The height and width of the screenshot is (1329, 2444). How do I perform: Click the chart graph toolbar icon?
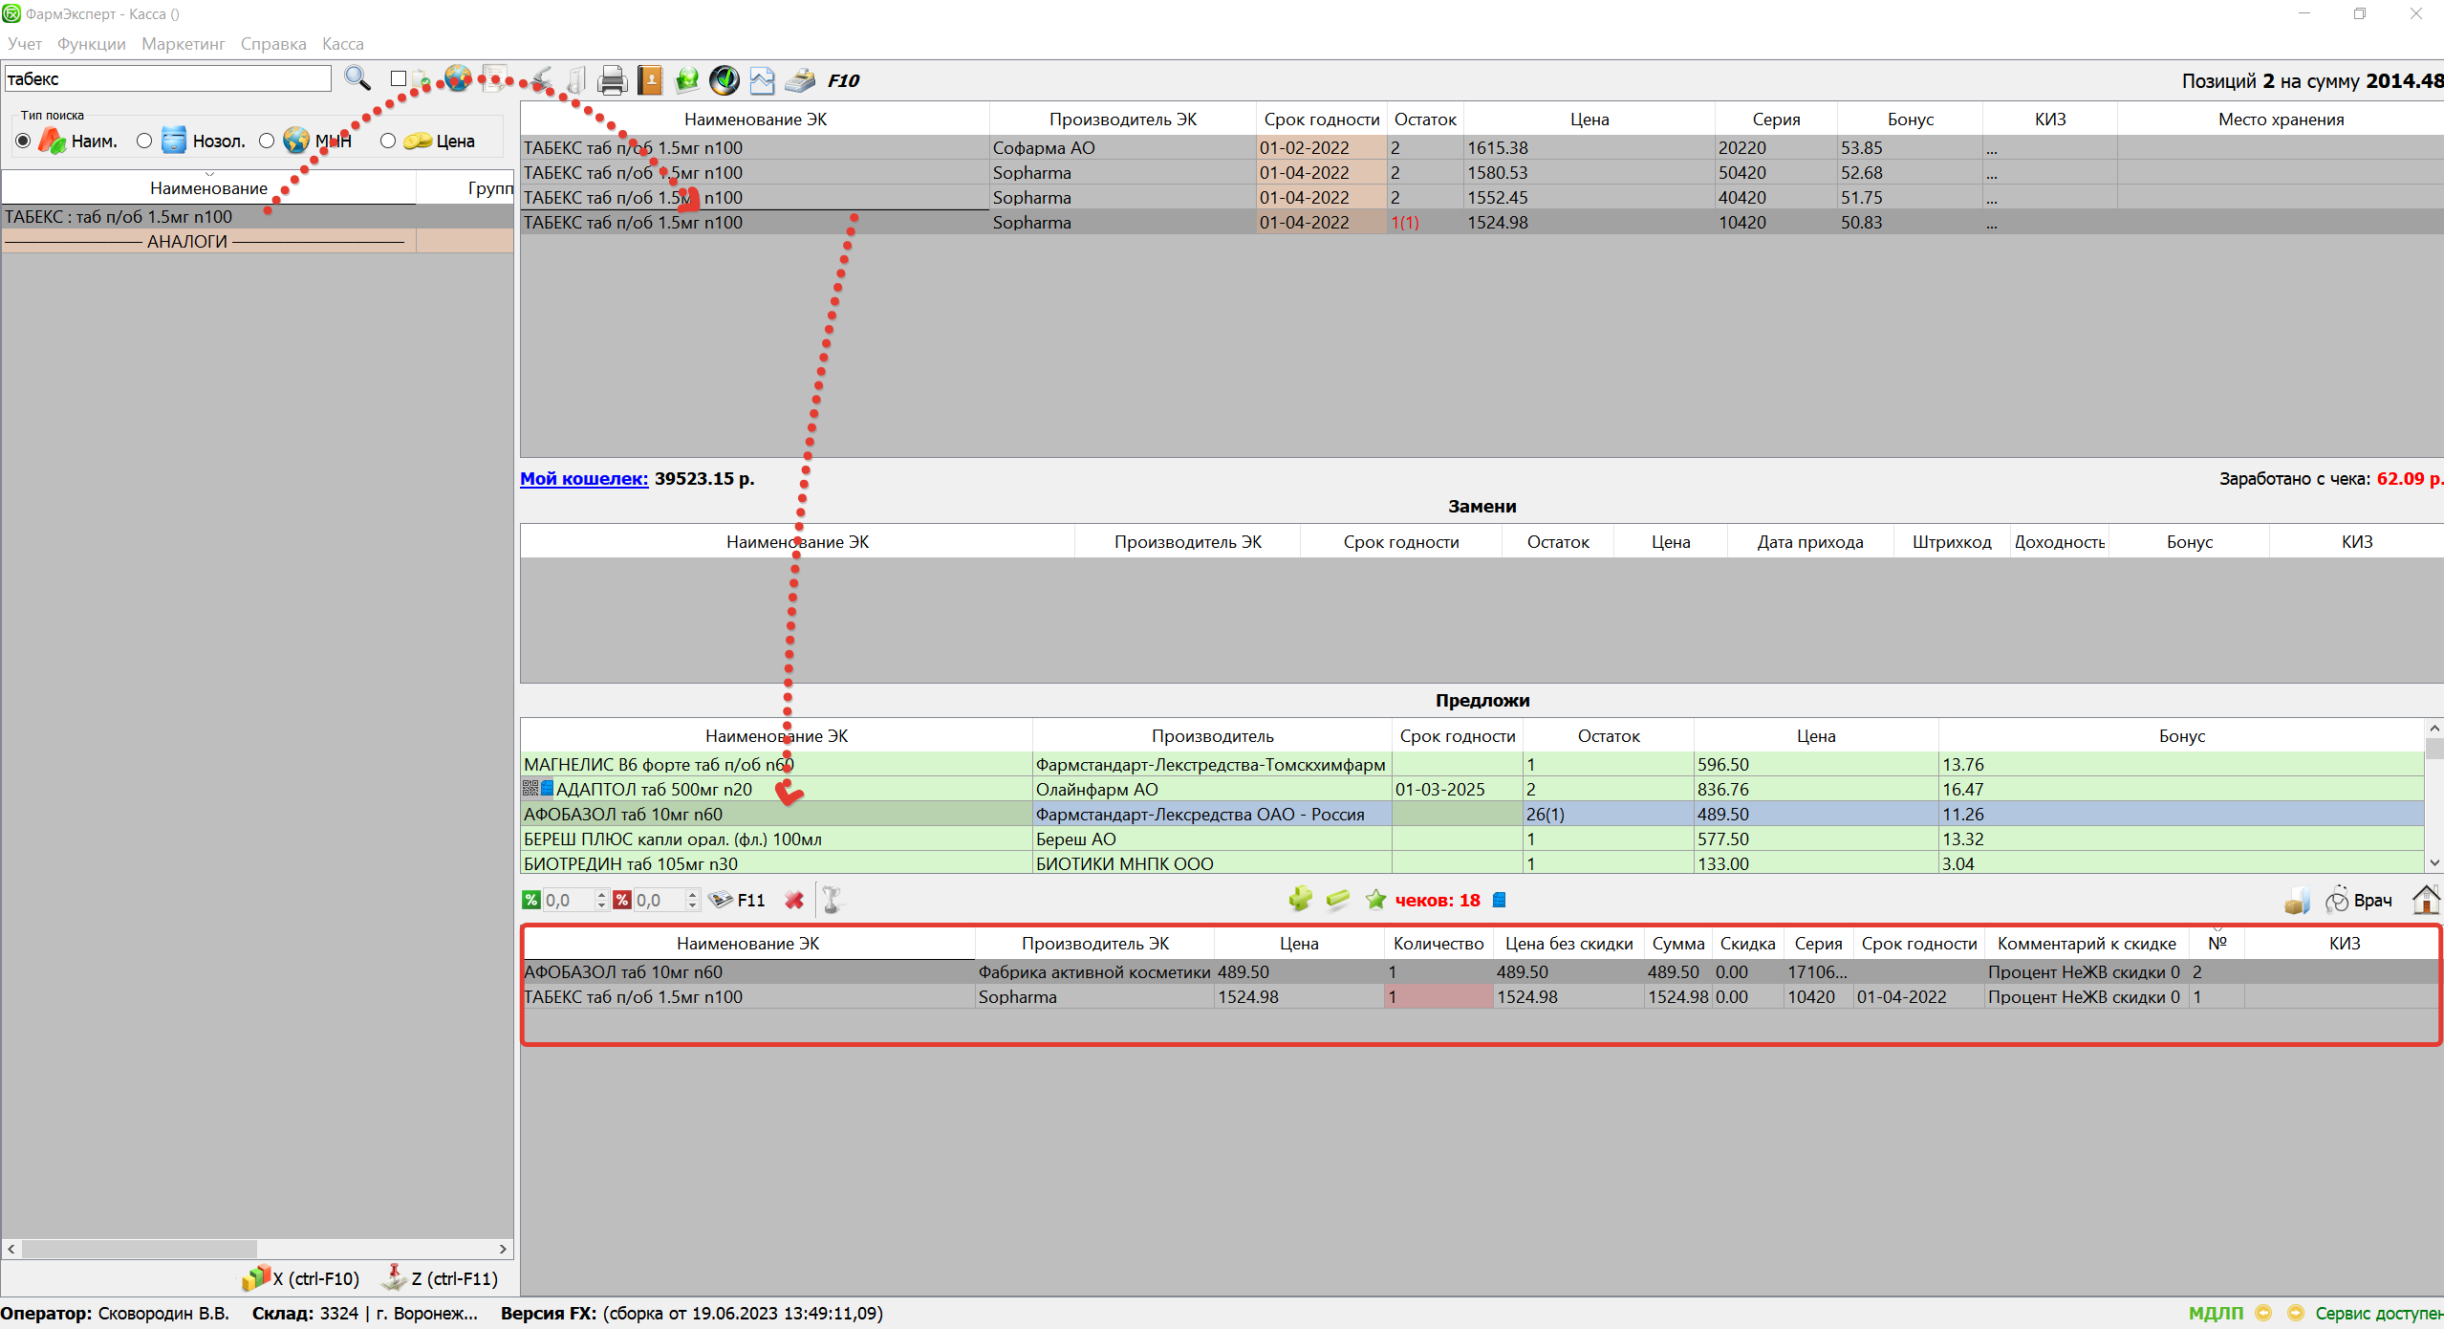tap(762, 80)
